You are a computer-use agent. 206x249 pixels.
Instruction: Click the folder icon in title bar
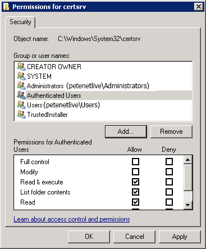(6, 7)
